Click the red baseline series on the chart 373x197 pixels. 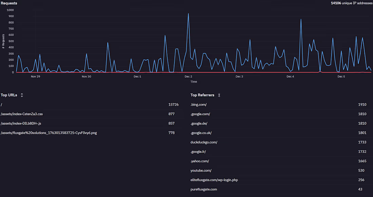click(x=136, y=72)
